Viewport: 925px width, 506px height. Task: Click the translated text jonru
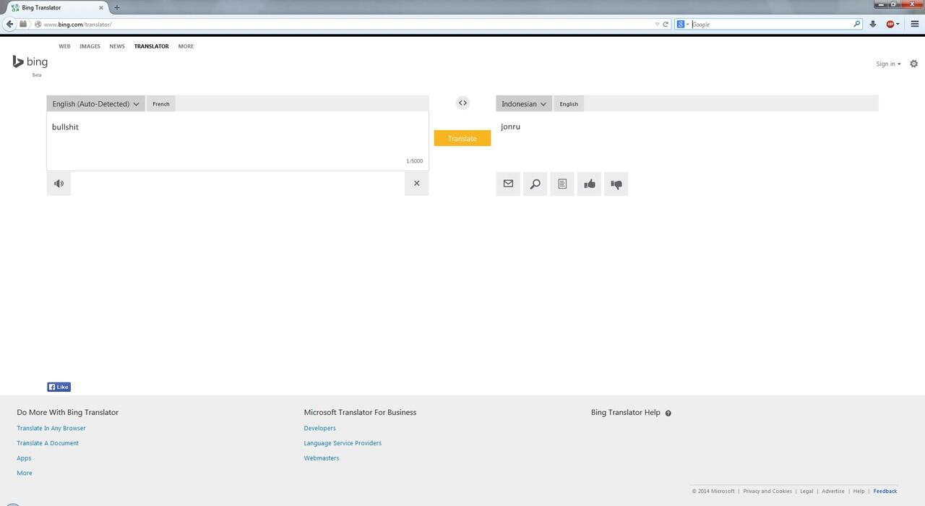tap(510, 126)
